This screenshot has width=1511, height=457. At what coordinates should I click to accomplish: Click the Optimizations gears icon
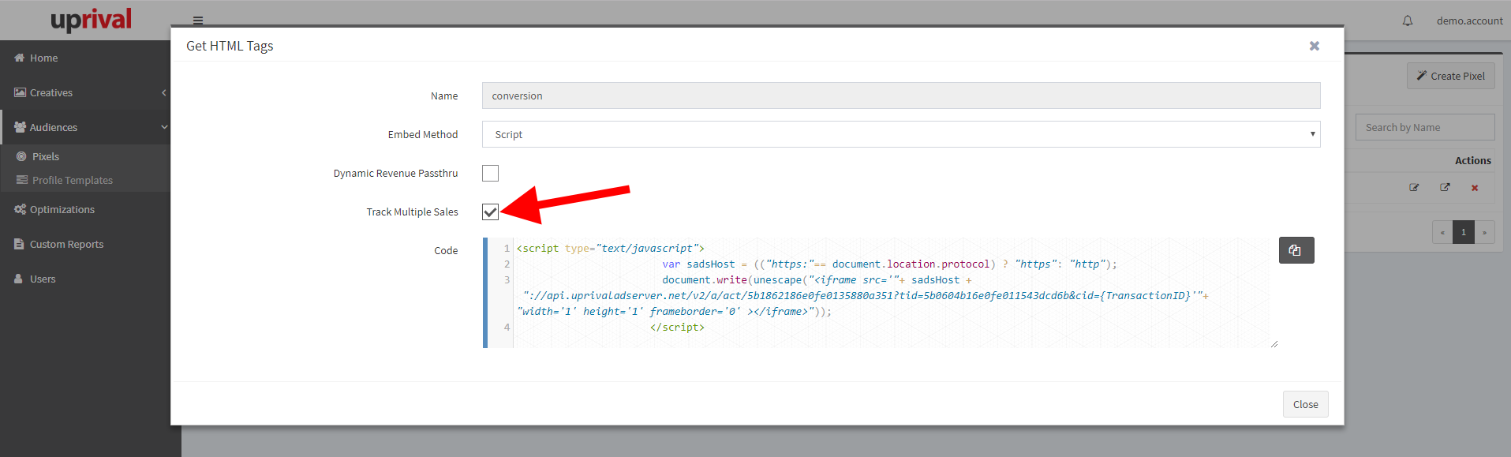[20, 209]
